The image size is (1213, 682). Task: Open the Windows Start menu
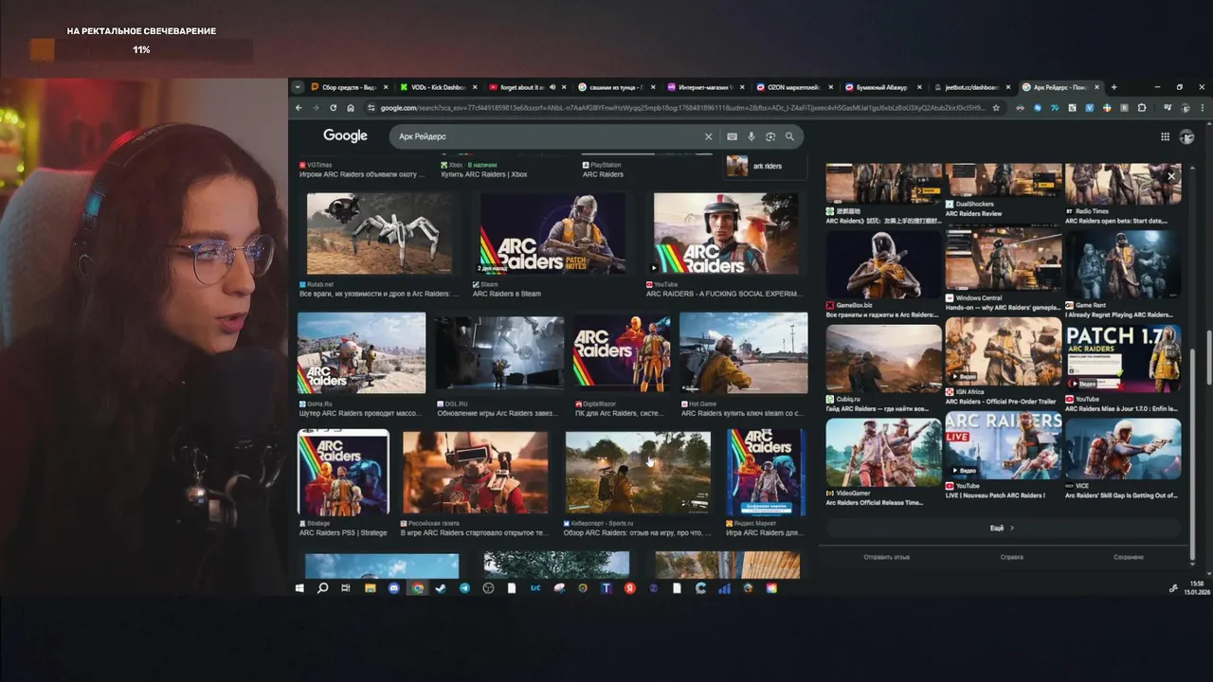pyautogui.click(x=299, y=588)
